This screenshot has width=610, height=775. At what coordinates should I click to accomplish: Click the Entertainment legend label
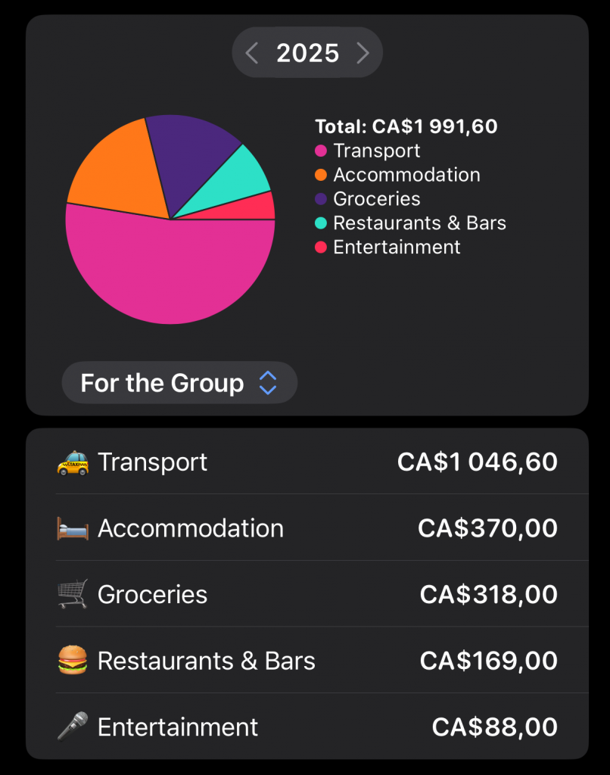tap(397, 247)
